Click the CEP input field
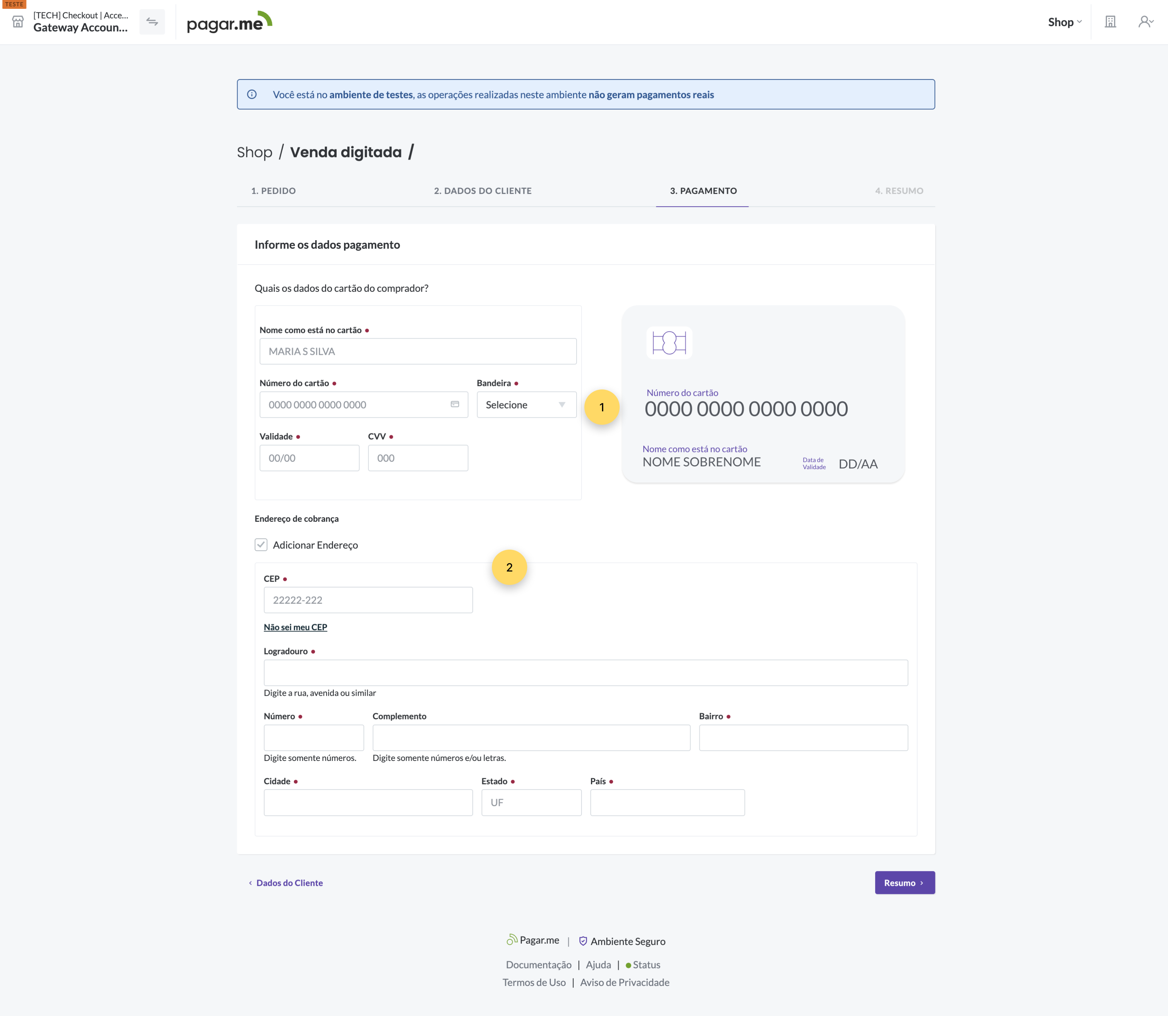Screen dimensions: 1168x1016 click(368, 600)
